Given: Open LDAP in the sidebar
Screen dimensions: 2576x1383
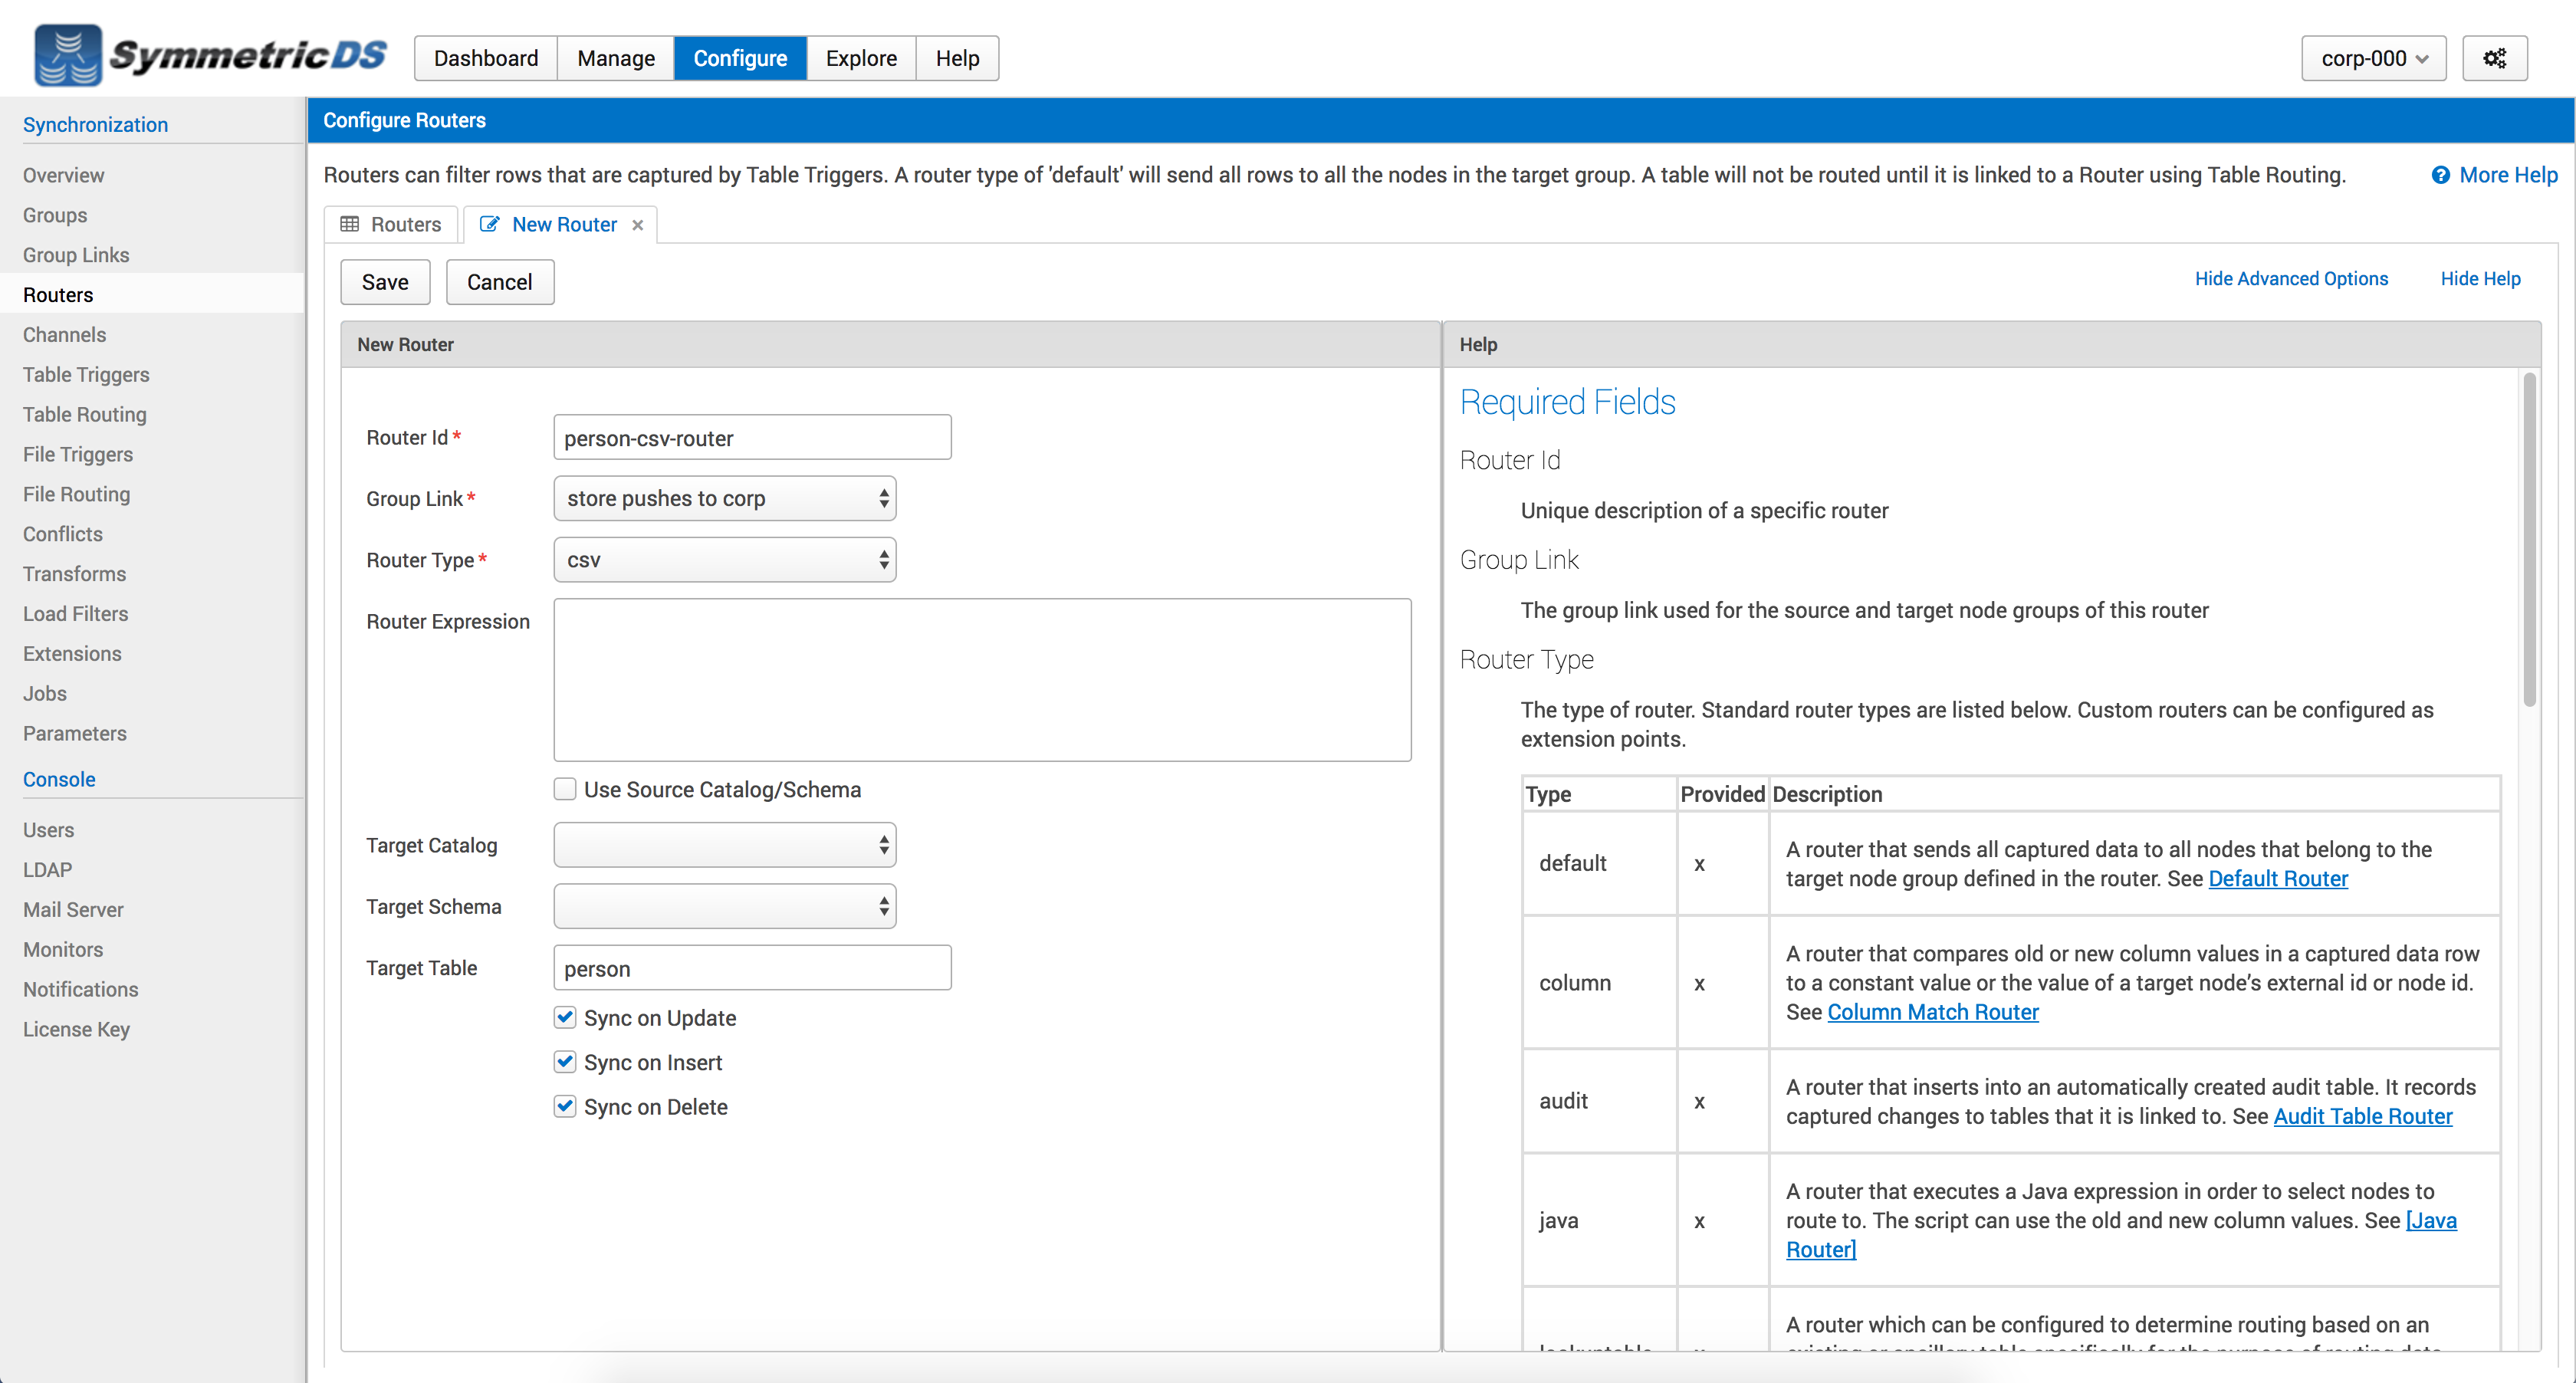Looking at the screenshot, I should 47,870.
